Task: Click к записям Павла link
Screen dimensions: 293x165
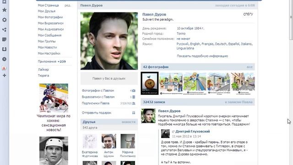Action: [239, 102]
